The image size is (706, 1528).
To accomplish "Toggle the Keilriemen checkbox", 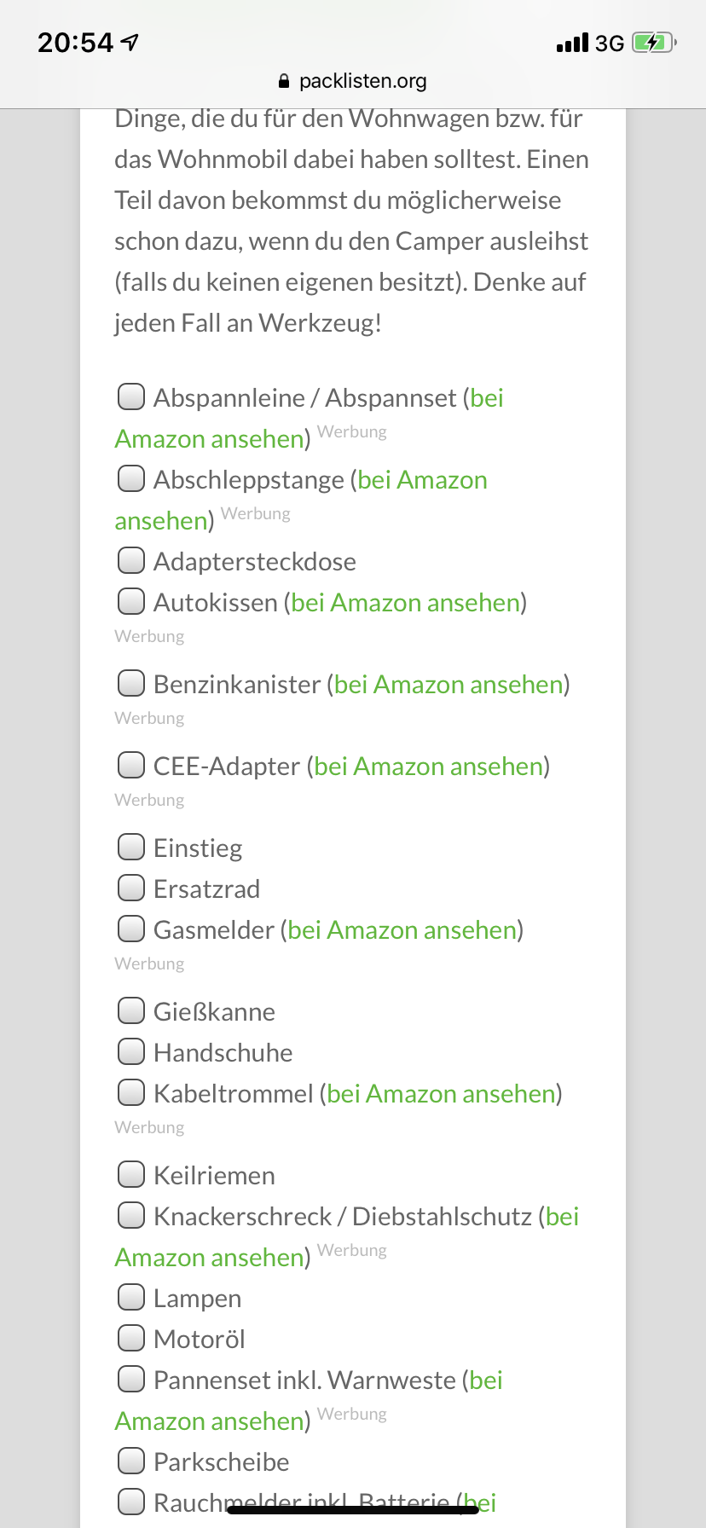I will coord(130,1174).
